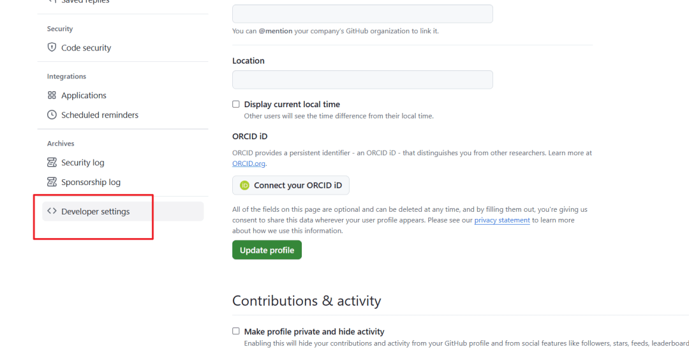This screenshot has width=689, height=351.
Task: Click the Code security shield icon
Action: (52, 47)
